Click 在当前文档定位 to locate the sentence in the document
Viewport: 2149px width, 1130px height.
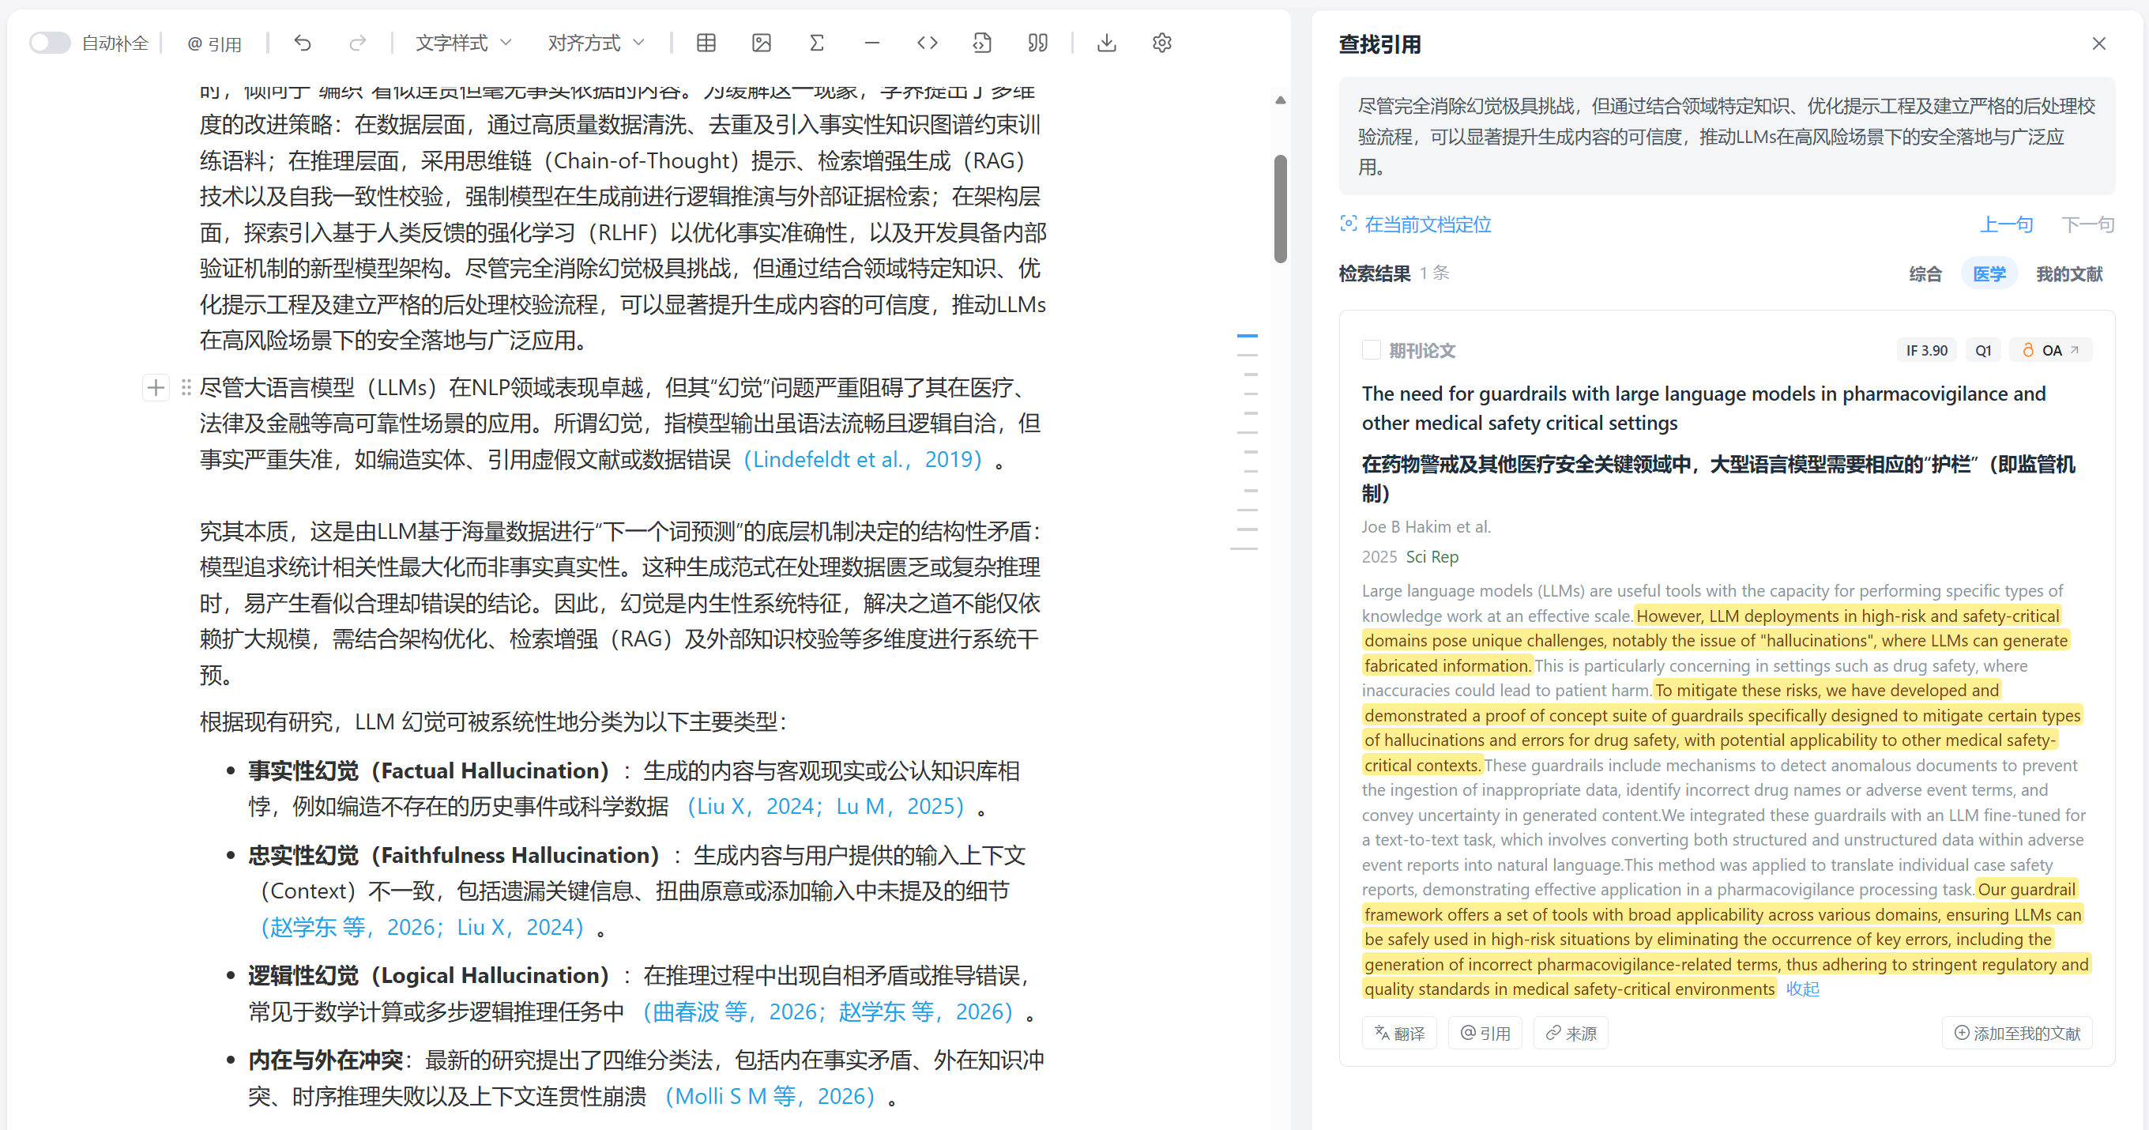pyautogui.click(x=1428, y=224)
